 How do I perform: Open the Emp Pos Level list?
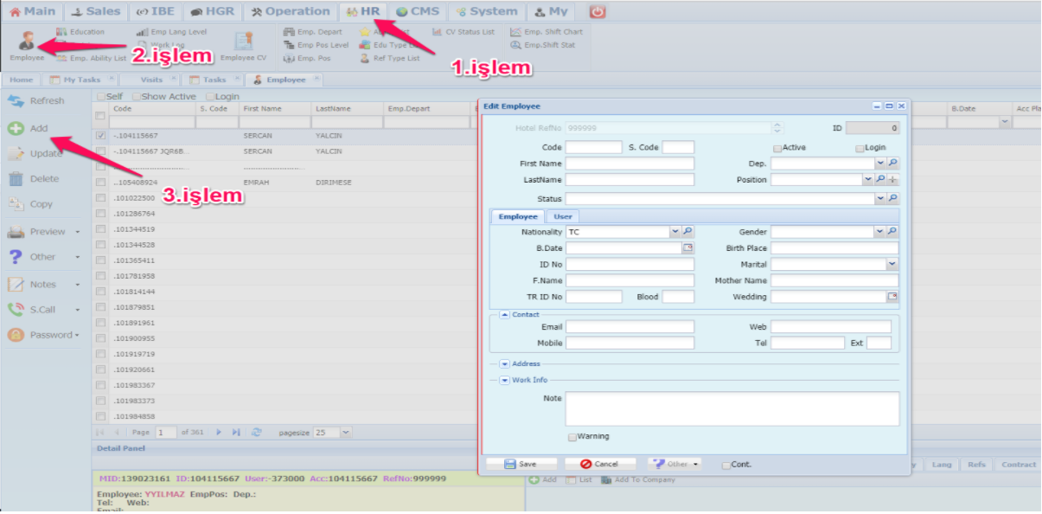316,45
